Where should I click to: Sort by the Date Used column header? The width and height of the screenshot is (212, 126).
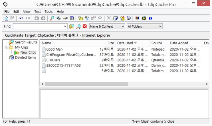pyautogui.click(x=132, y=43)
